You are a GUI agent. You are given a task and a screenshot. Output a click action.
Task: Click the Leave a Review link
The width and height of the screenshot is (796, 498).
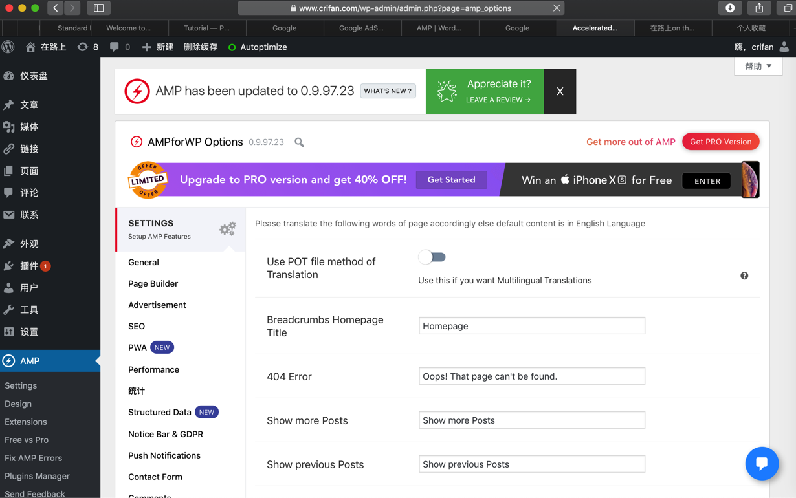point(498,100)
